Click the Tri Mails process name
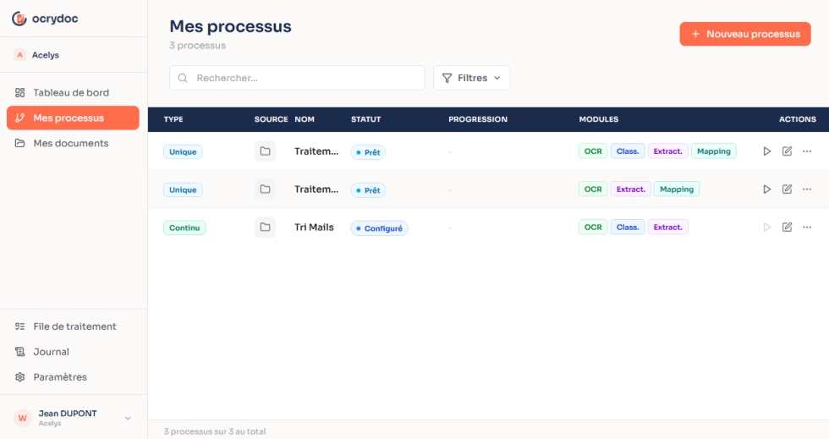Image resolution: width=829 pixels, height=439 pixels. 314,228
